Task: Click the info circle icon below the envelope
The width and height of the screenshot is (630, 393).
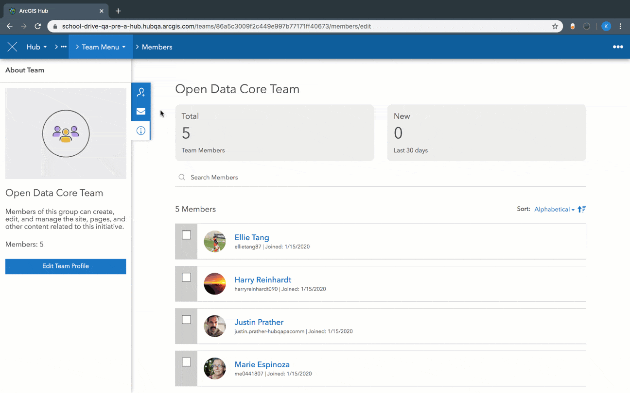Action: pos(140,131)
